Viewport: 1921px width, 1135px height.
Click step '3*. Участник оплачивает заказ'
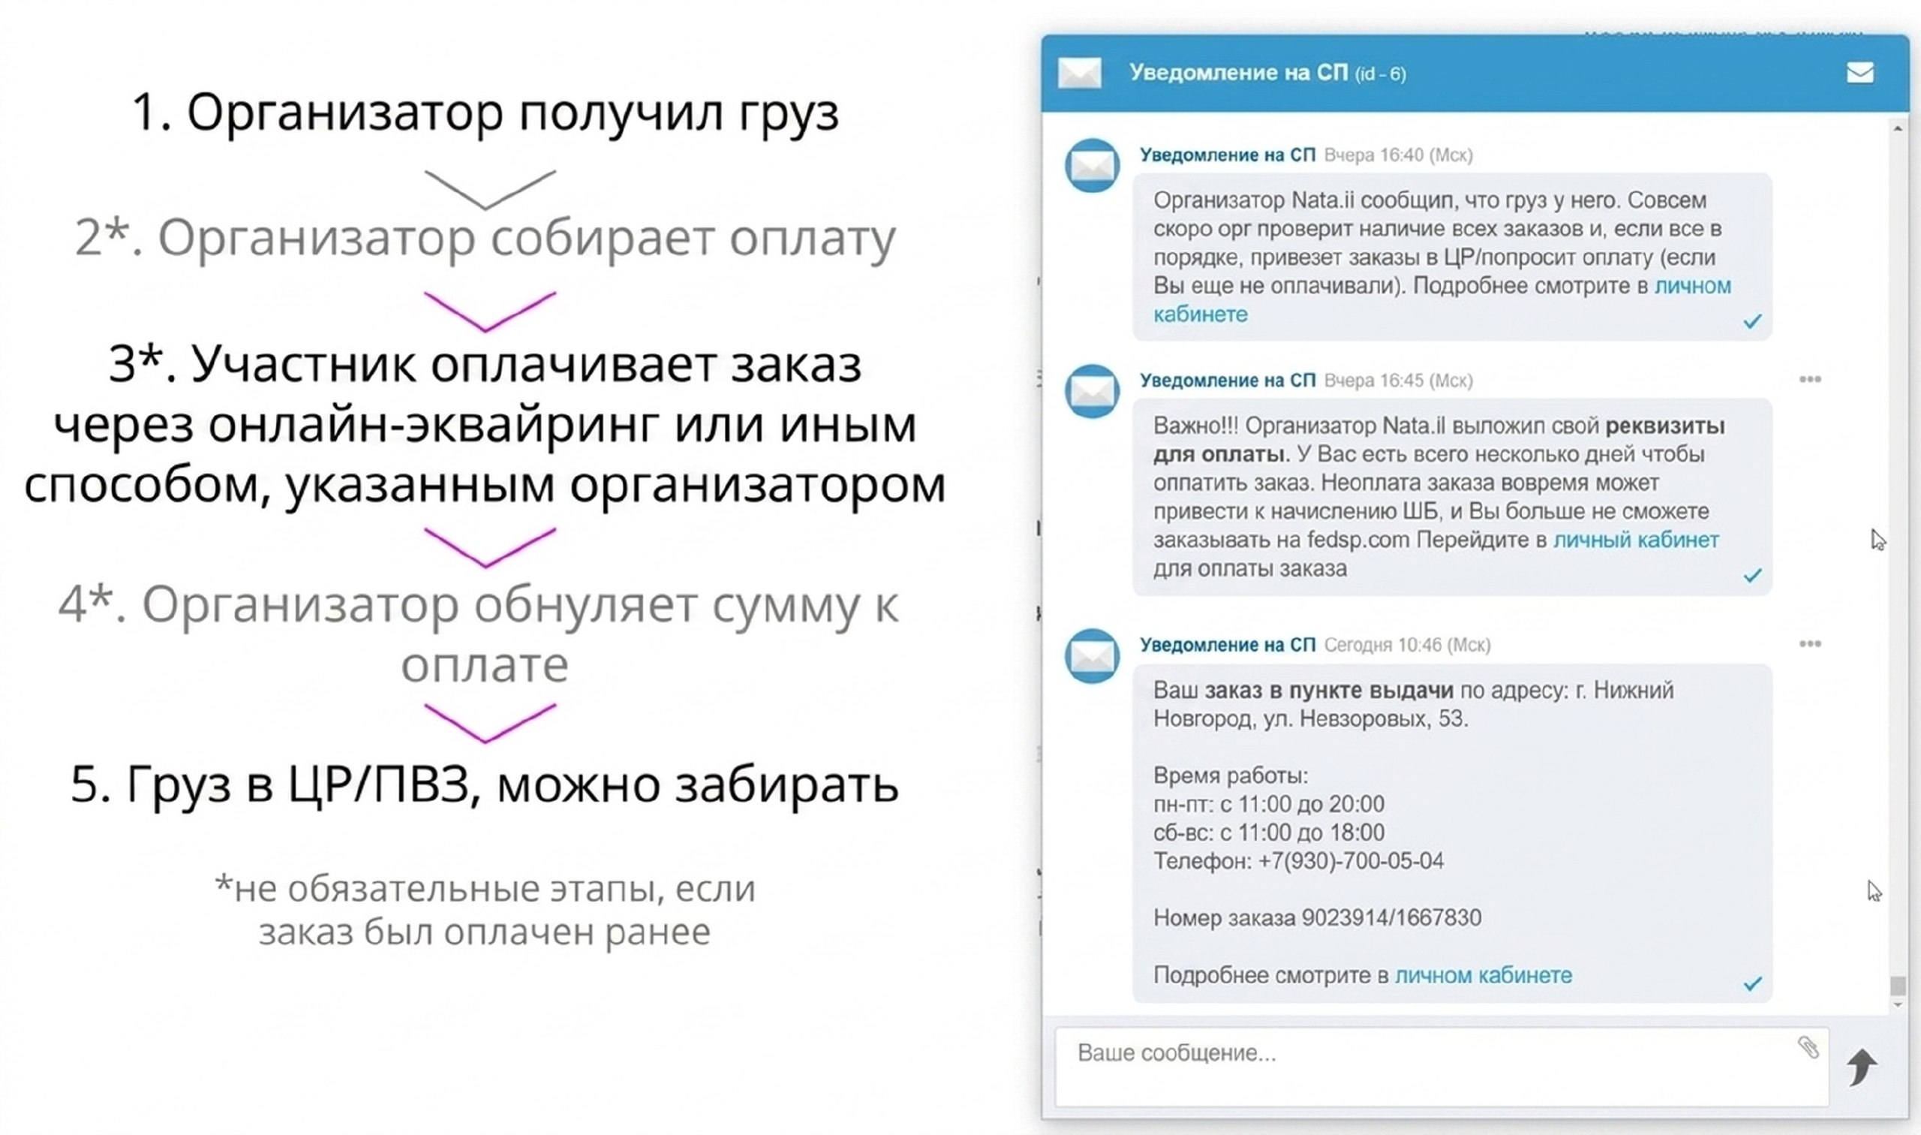(486, 363)
